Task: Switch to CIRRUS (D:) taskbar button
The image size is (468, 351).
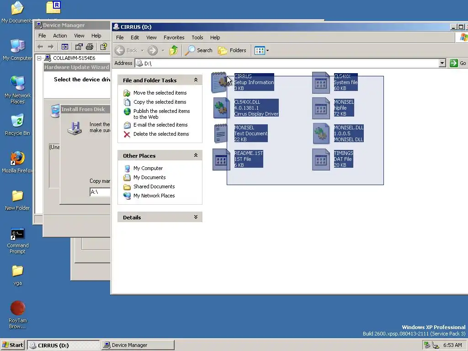Action: click(63, 346)
